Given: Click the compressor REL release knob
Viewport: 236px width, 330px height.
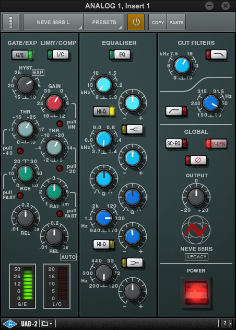Looking at the screenshot, I should click(x=54, y=236).
